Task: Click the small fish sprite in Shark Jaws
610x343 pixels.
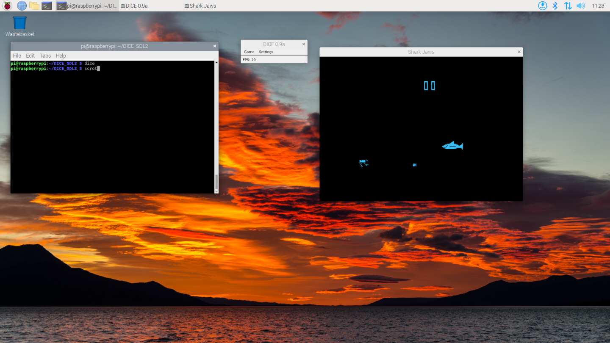Action: click(414, 165)
